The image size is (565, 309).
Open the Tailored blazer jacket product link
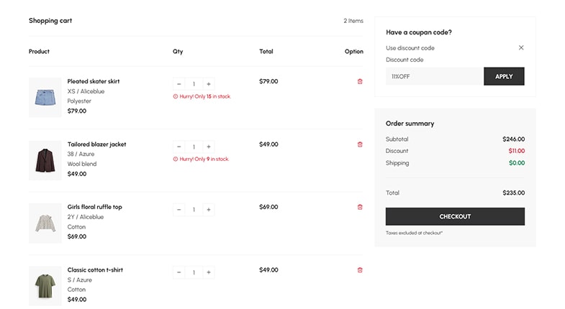(96, 144)
